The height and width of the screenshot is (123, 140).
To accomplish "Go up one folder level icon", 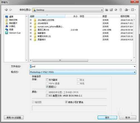I will [107, 10].
